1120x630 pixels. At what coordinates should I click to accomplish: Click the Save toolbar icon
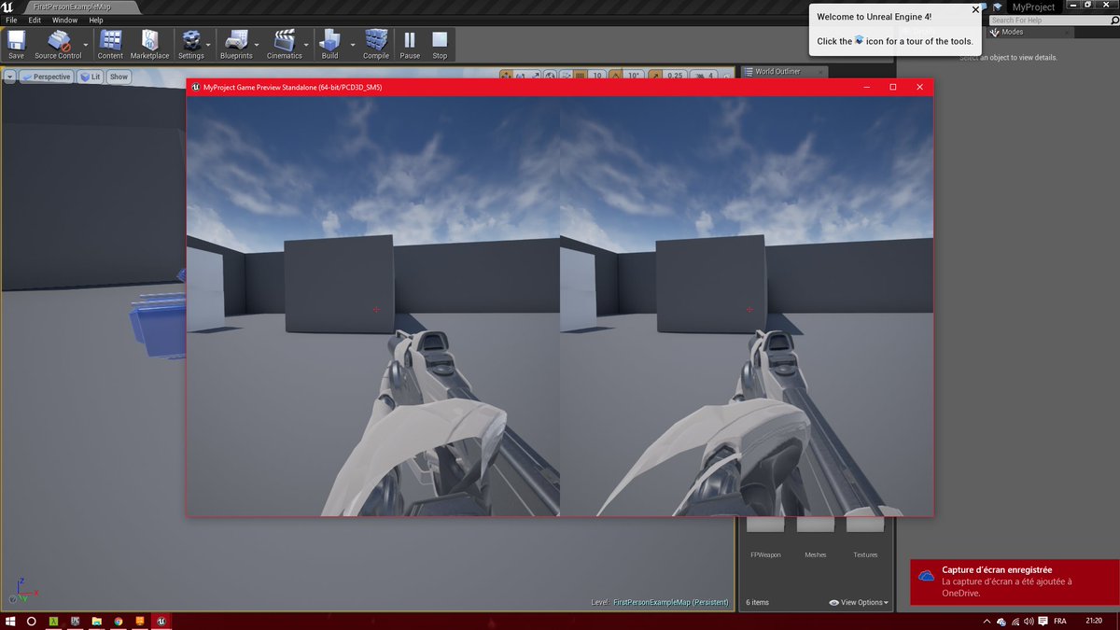tap(16, 45)
